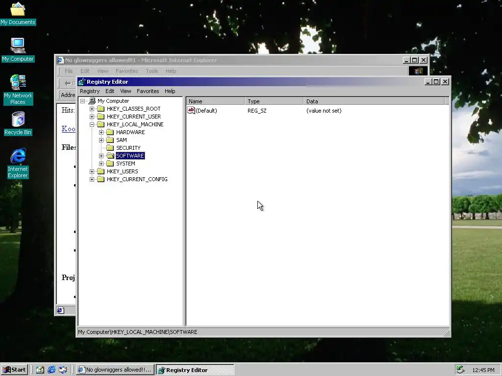The image size is (502, 376).
Task: Click the Show Desktop quick launch icon
Action: coord(40,370)
